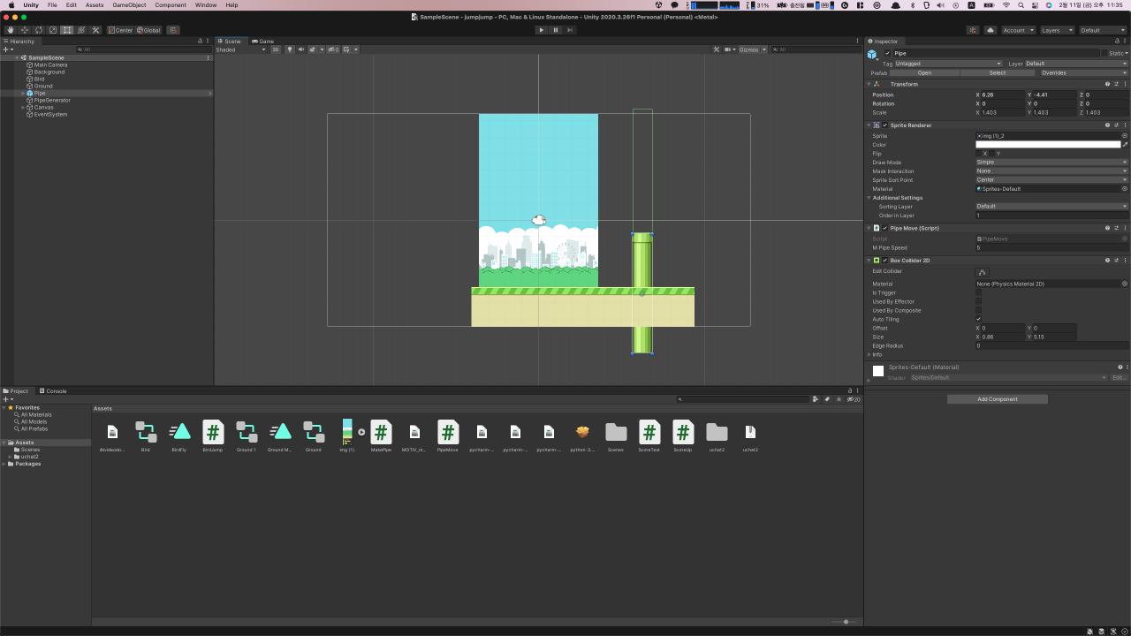
Task: Open the Layers dropdown
Action: 1057,30
